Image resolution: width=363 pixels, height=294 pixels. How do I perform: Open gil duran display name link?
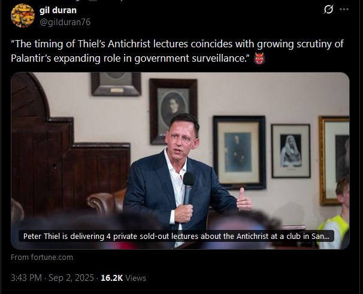(58, 10)
